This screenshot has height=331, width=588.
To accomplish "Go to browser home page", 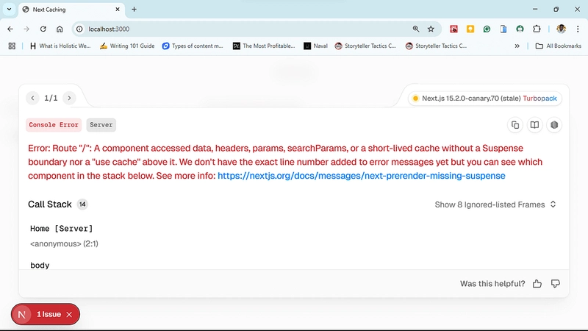I will (60, 29).
